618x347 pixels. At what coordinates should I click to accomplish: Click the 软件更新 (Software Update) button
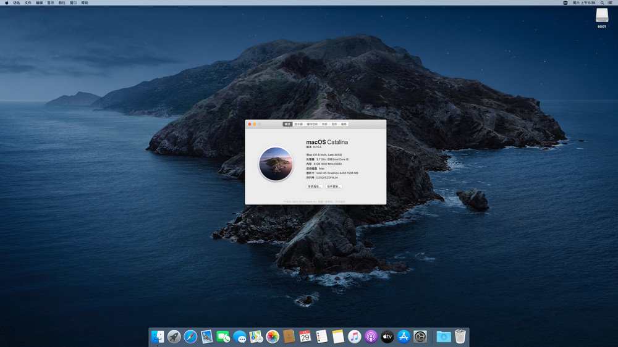(x=334, y=186)
